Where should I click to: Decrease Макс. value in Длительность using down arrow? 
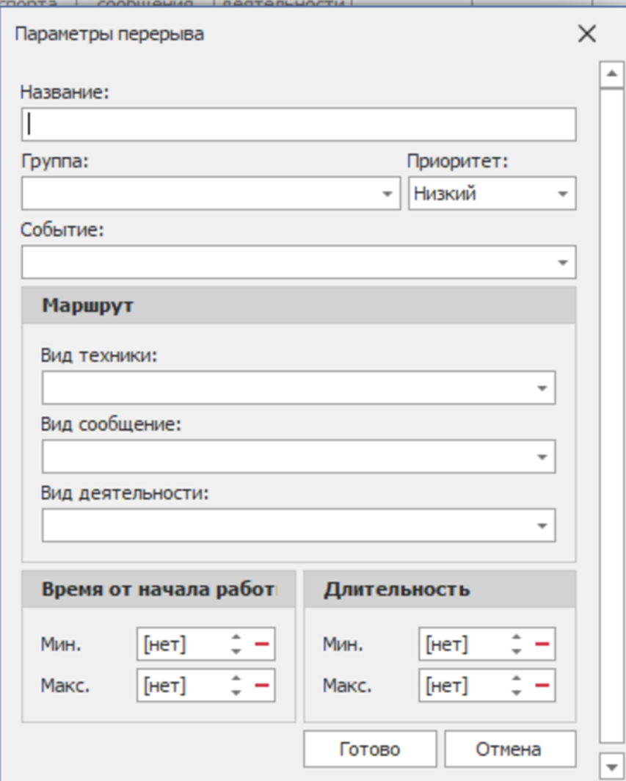(517, 692)
